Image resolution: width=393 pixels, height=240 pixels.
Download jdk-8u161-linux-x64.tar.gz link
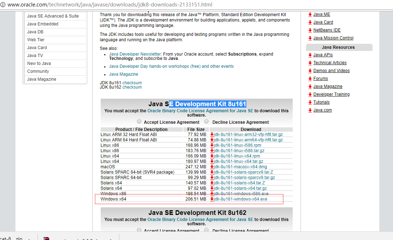(x=239, y=161)
